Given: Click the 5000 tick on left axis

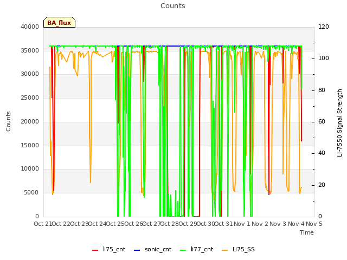Looking at the screenshot, I should (x=31, y=193).
